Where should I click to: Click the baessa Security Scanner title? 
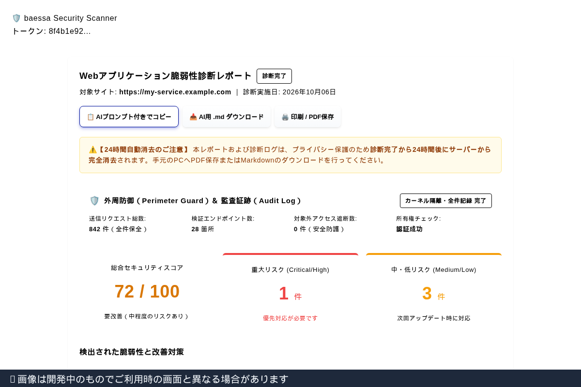pos(71,18)
